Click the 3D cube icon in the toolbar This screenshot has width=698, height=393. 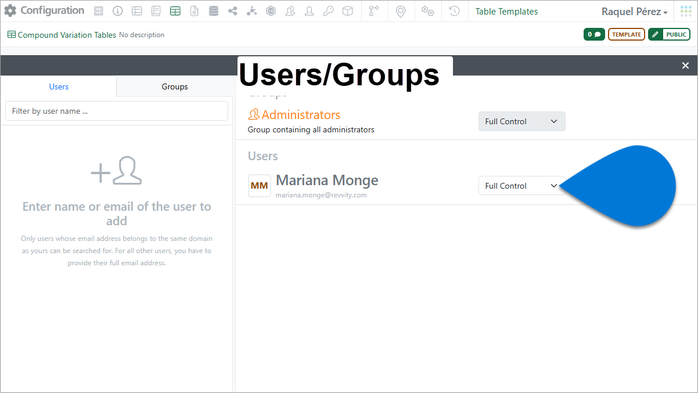[x=347, y=10]
